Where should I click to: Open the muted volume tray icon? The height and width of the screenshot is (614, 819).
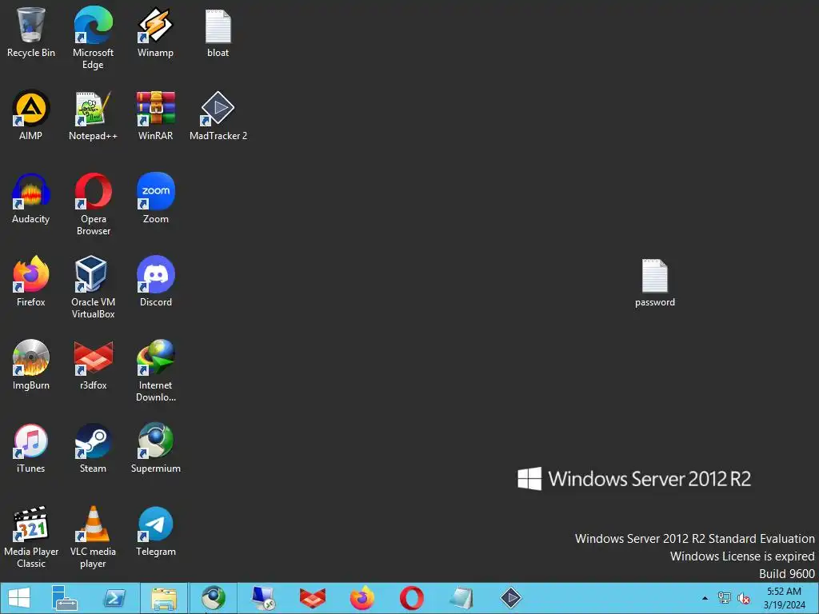click(x=744, y=598)
